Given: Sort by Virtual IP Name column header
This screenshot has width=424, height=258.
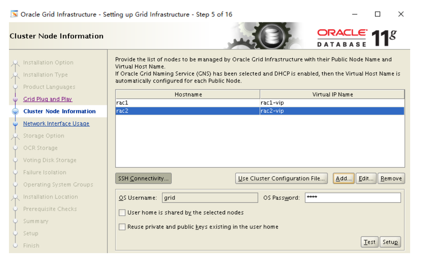Looking at the screenshot, I should [332, 94].
